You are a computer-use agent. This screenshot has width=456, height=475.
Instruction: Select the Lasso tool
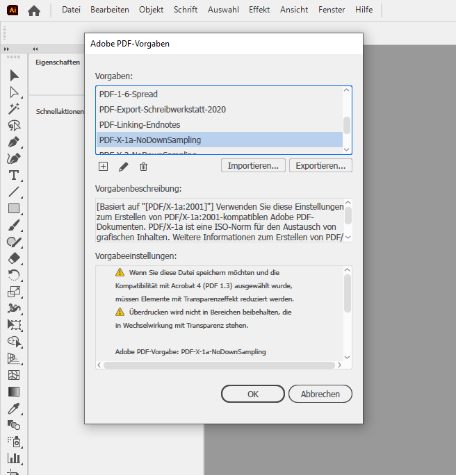tap(14, 125)
